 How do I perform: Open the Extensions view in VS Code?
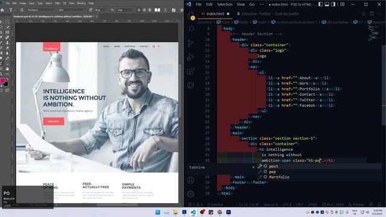pyautogui.click(x=191, y=71)
